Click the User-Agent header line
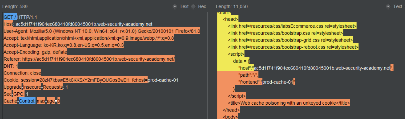Viewport: 405px width, 119px height. pyautogui.click(x=102, y=31)
